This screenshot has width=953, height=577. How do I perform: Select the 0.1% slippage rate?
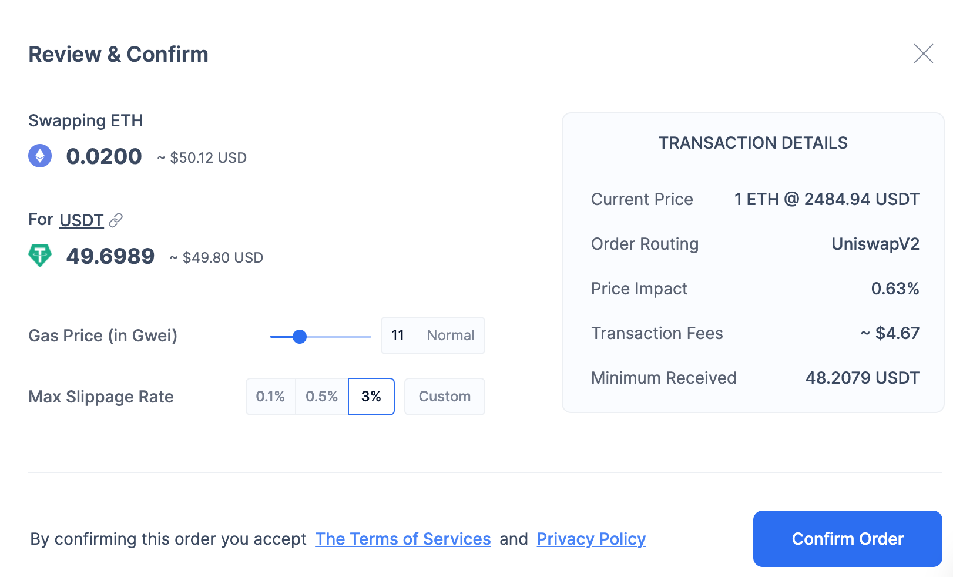point(270,397)
